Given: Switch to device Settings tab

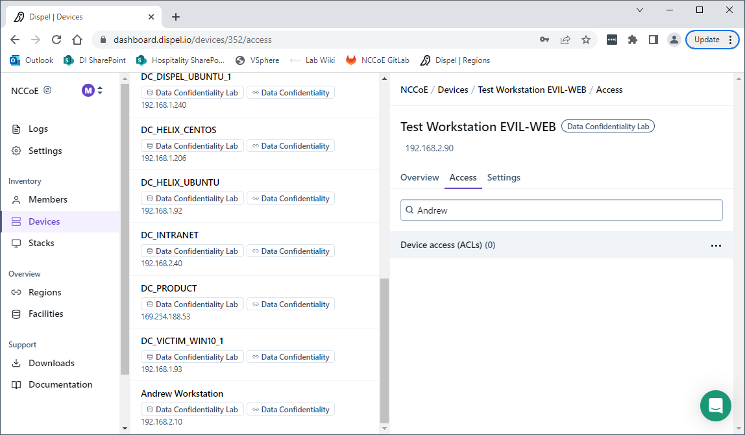Looking at the screenshot, I should (504, 177).
